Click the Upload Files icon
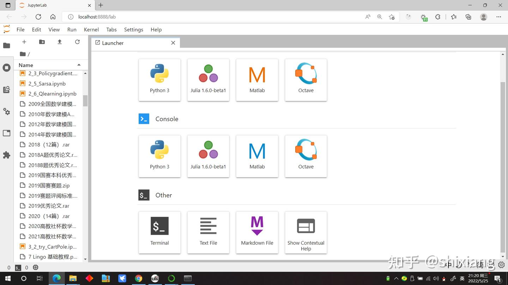Image resolution: width=508 pixels, height=285 pixels. point(60,42)
